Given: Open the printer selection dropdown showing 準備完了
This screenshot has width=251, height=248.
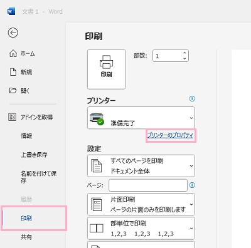Looking at the screenshot, I should (x=141, y=118).
